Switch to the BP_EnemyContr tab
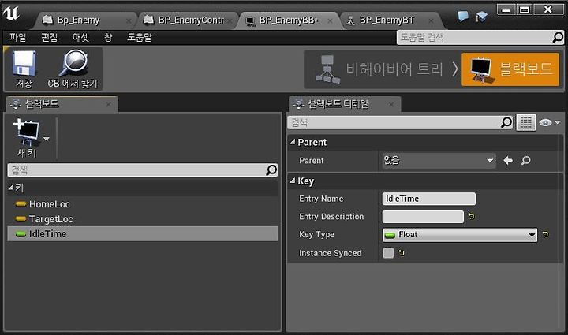 pos(188,20)
